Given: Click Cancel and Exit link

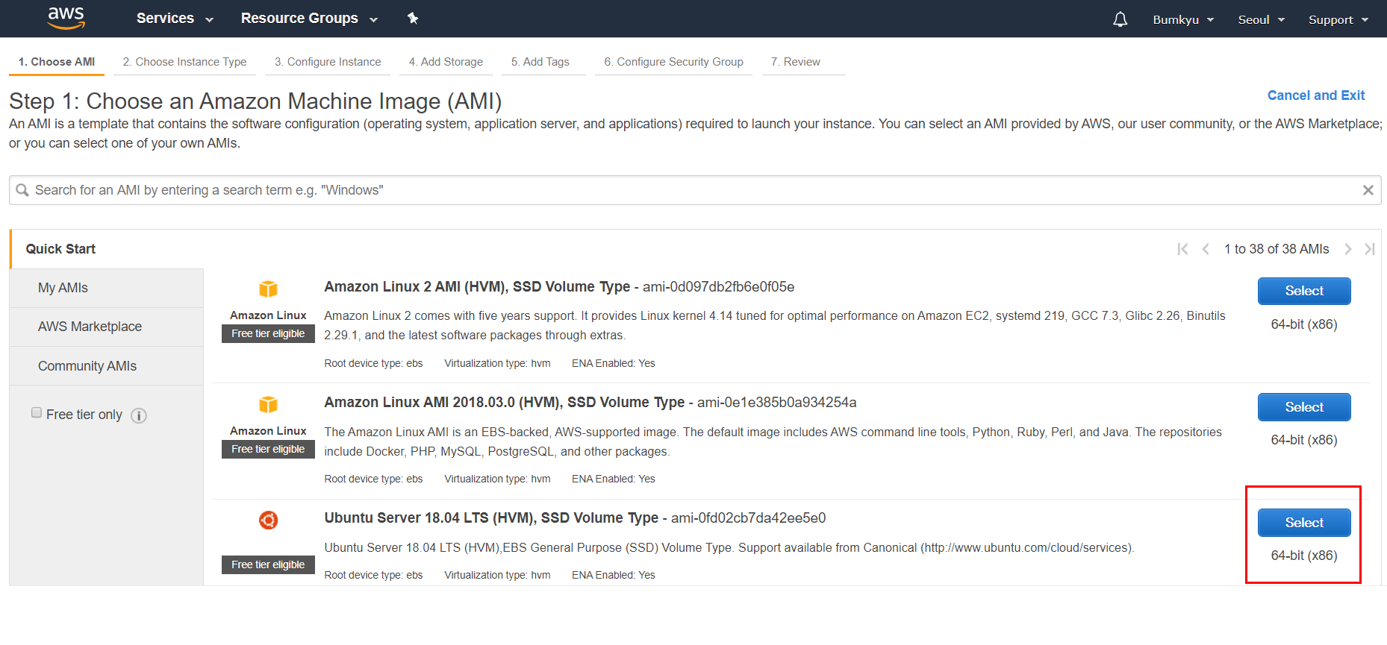Looking at the screenshot, I should click(x=1316, y=95).
